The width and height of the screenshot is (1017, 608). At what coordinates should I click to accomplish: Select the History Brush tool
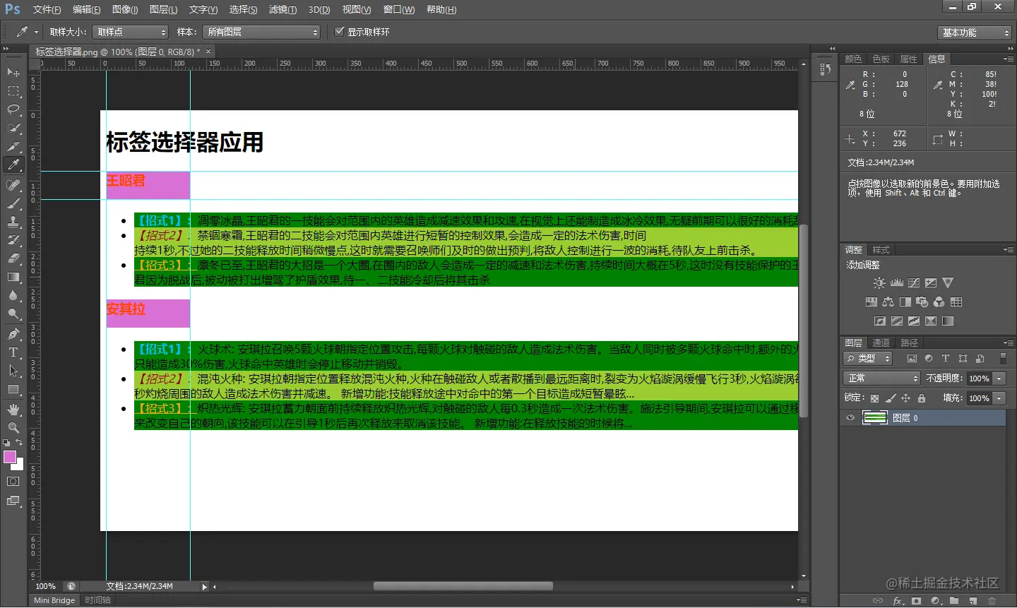(x=13, y=240)
